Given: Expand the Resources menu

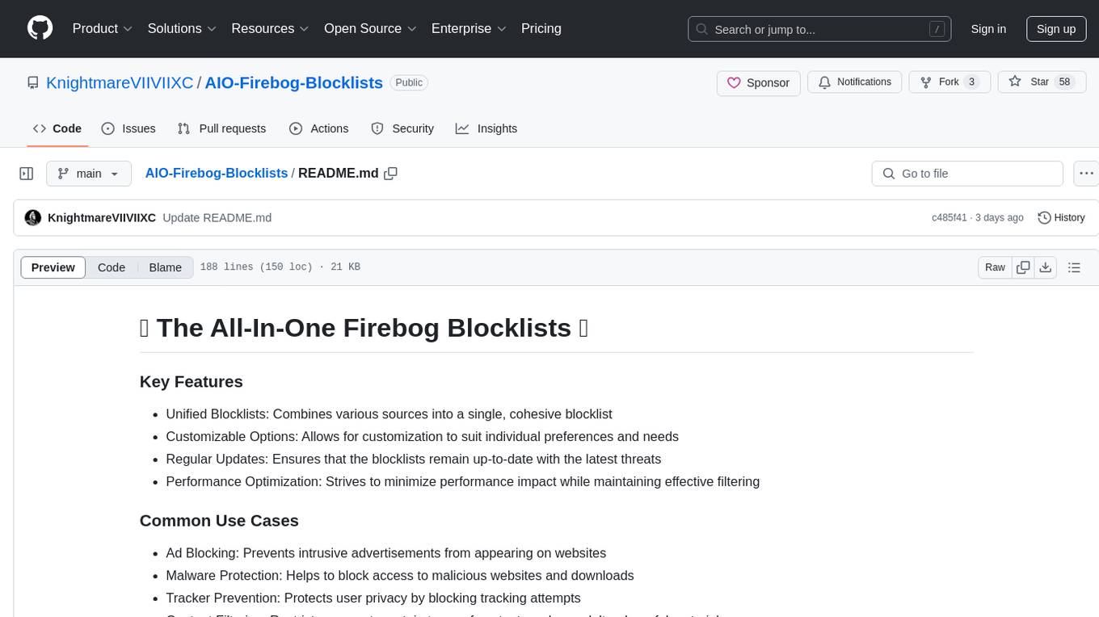Looking at the screenshot, I should click(x=270, y=28).
